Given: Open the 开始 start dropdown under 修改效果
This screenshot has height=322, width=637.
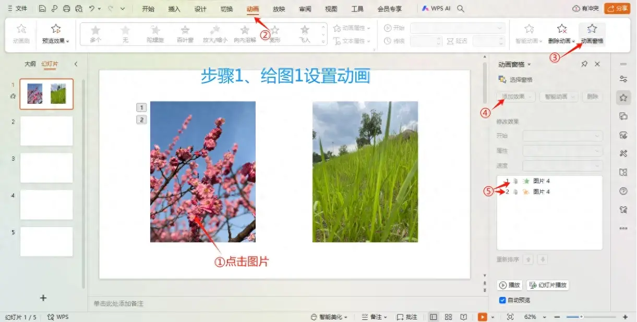Looking at the screenshot, I should tap(563, 136).
